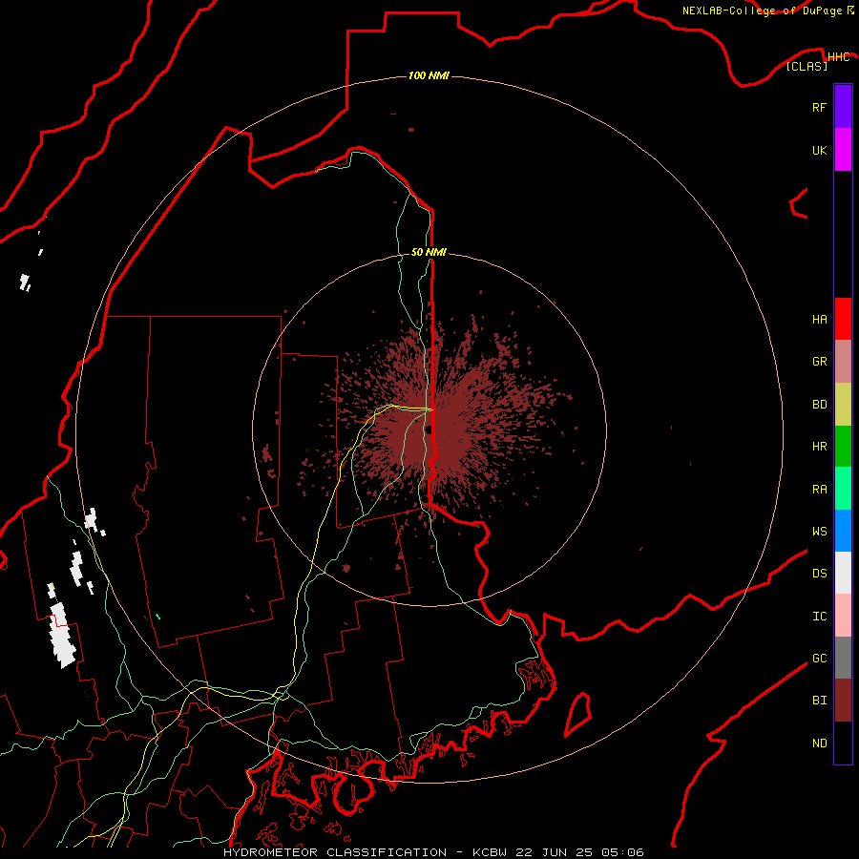Click the DS white legend swatch

[x=843, y=573]
